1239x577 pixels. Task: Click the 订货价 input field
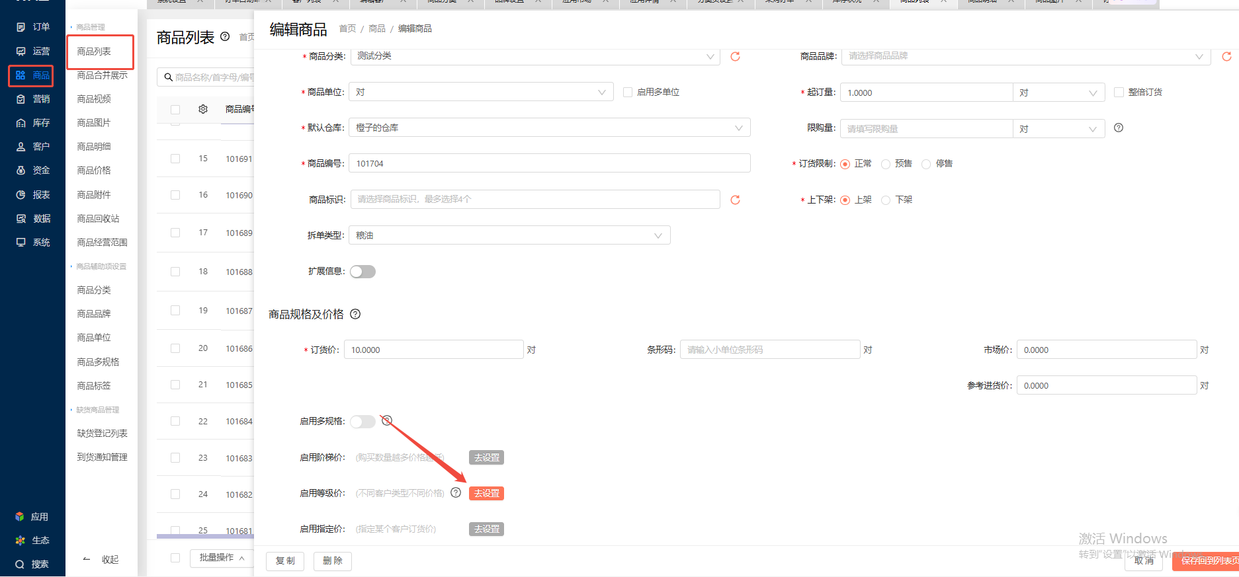[434, 350]
